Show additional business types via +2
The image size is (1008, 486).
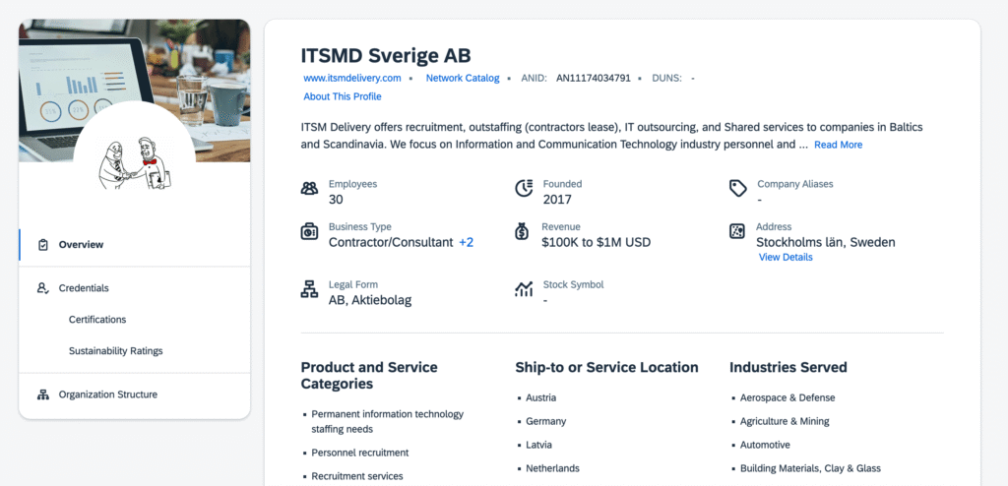tap(466, 242)
